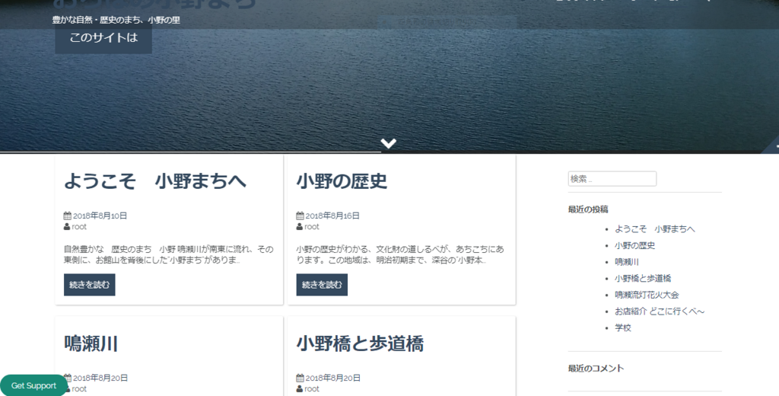Open the このサイトは menu item
779x396 pixels.
pyautogui.click(x=103, y=38)
